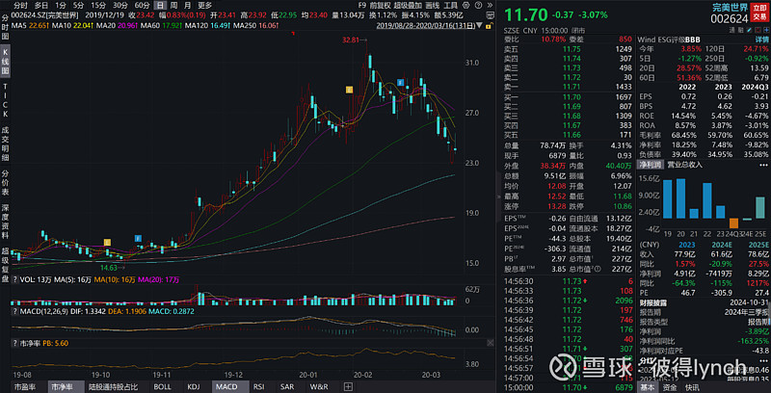The image size is (771, 393).
Task: Select the 5分 period
Action: (x=78, y=6)
